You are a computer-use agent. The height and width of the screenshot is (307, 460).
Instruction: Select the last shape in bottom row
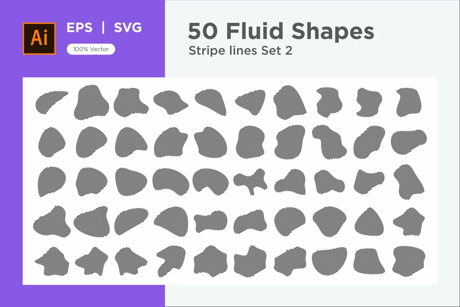point(409,261)
